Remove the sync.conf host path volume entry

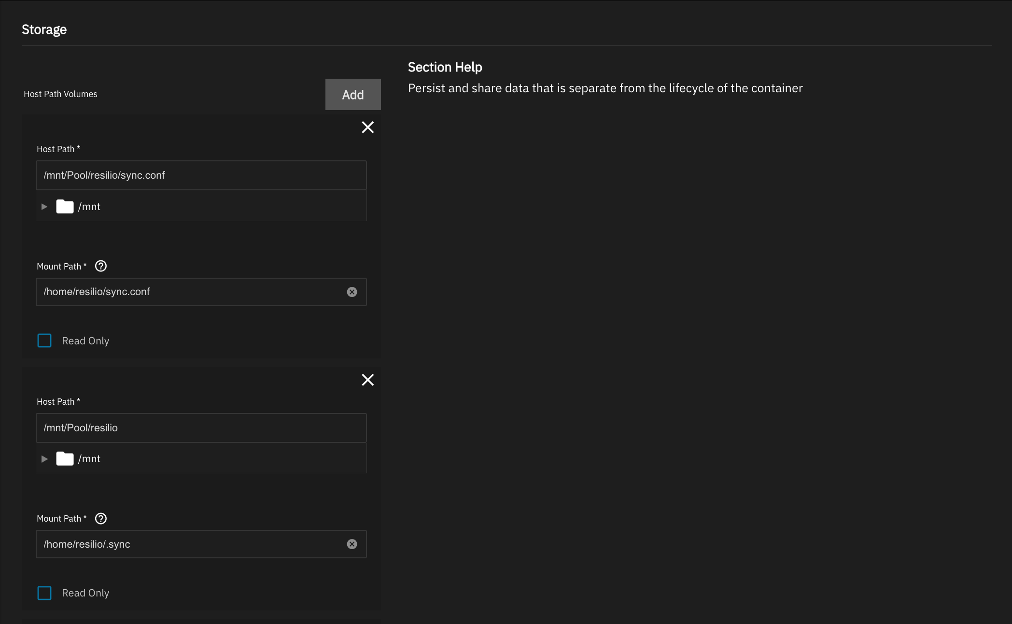coord(367,128)
